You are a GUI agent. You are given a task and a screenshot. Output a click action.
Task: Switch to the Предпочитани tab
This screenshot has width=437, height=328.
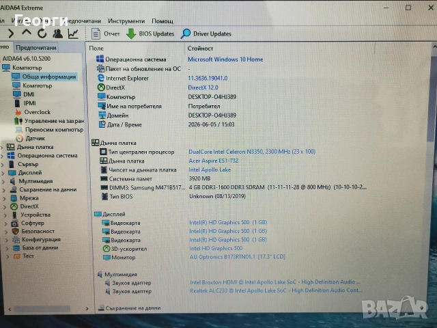(36, 48)
